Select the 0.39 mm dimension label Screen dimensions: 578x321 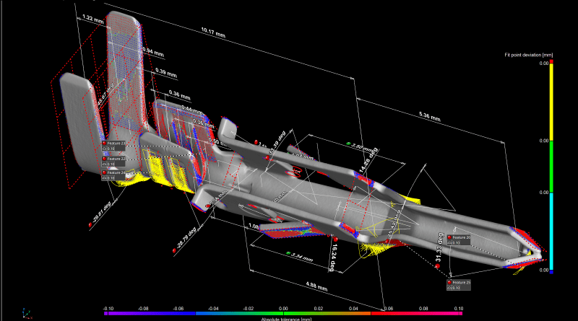click(166, 73)
